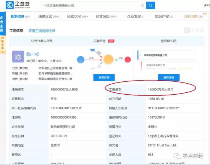
Task: Open 中国信托业保障基金有 company link
Action: click(x=55, y=68)
